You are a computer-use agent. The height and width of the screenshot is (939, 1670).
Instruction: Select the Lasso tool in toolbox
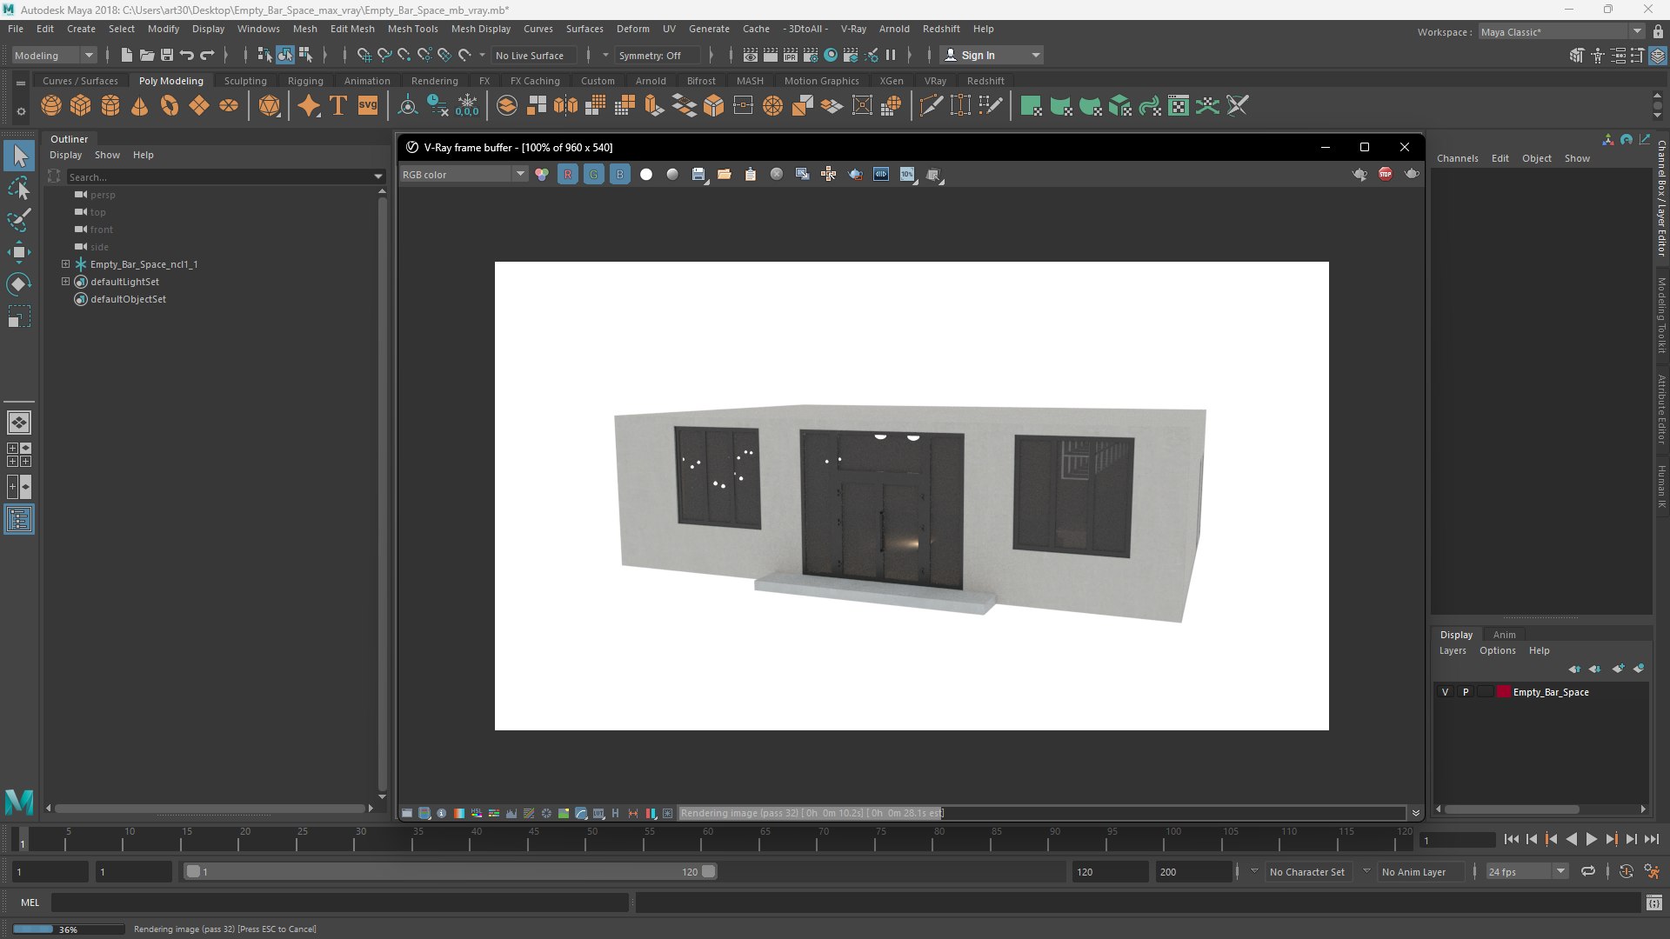tap(18, 188)
